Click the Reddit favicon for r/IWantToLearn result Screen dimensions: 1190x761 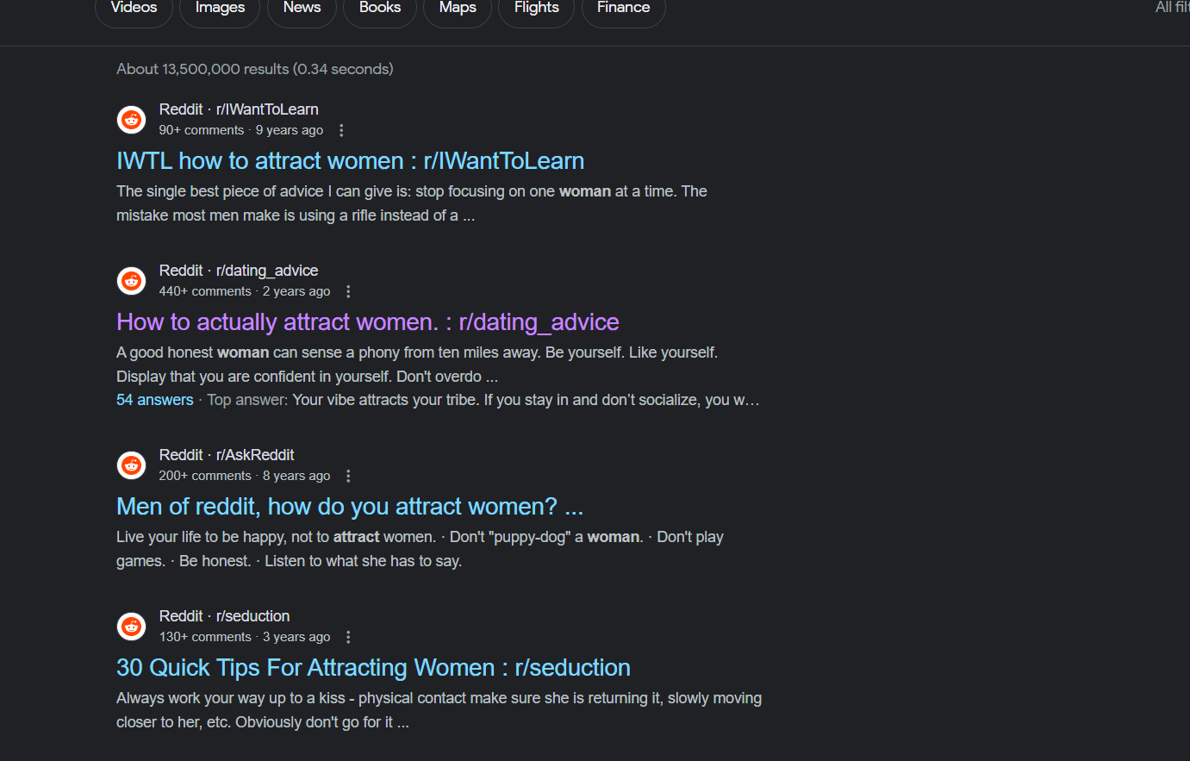pyautogui.click(x=132, y=120)
